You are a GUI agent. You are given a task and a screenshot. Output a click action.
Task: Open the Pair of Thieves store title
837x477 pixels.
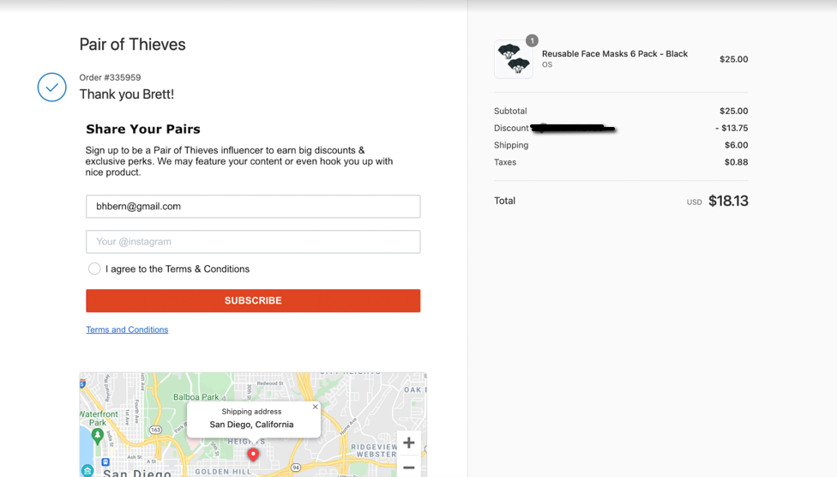[x=132, y=45]
